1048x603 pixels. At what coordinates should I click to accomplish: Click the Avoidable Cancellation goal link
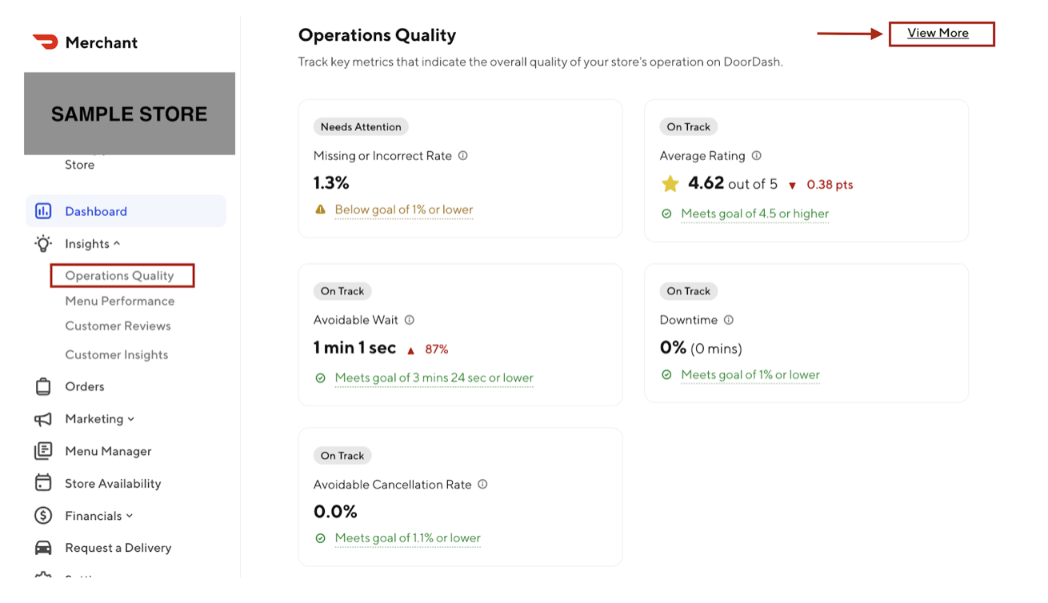408,538
